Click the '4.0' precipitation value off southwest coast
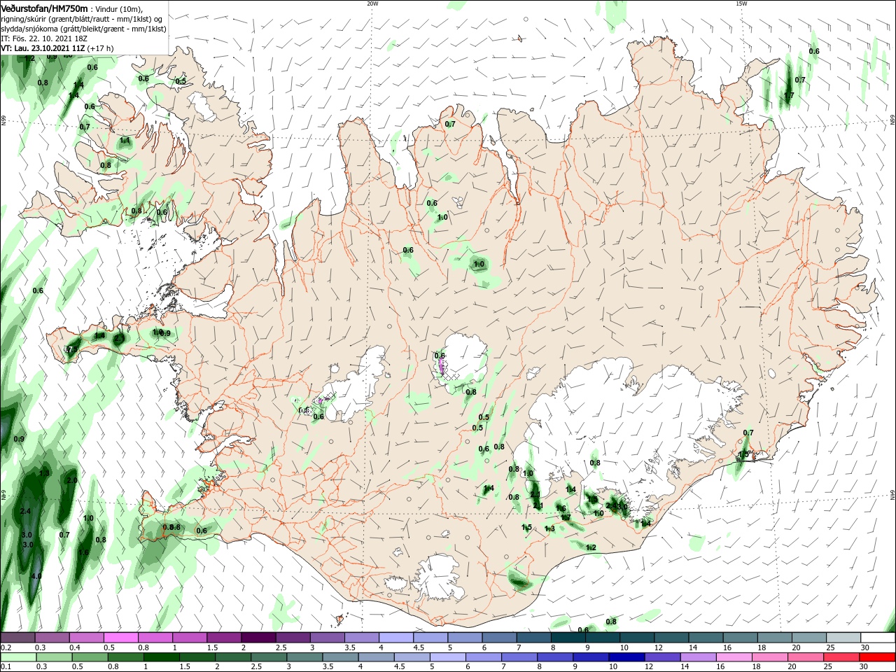The width and height of the screenshot is (896, 672). [x=36, y=576]
